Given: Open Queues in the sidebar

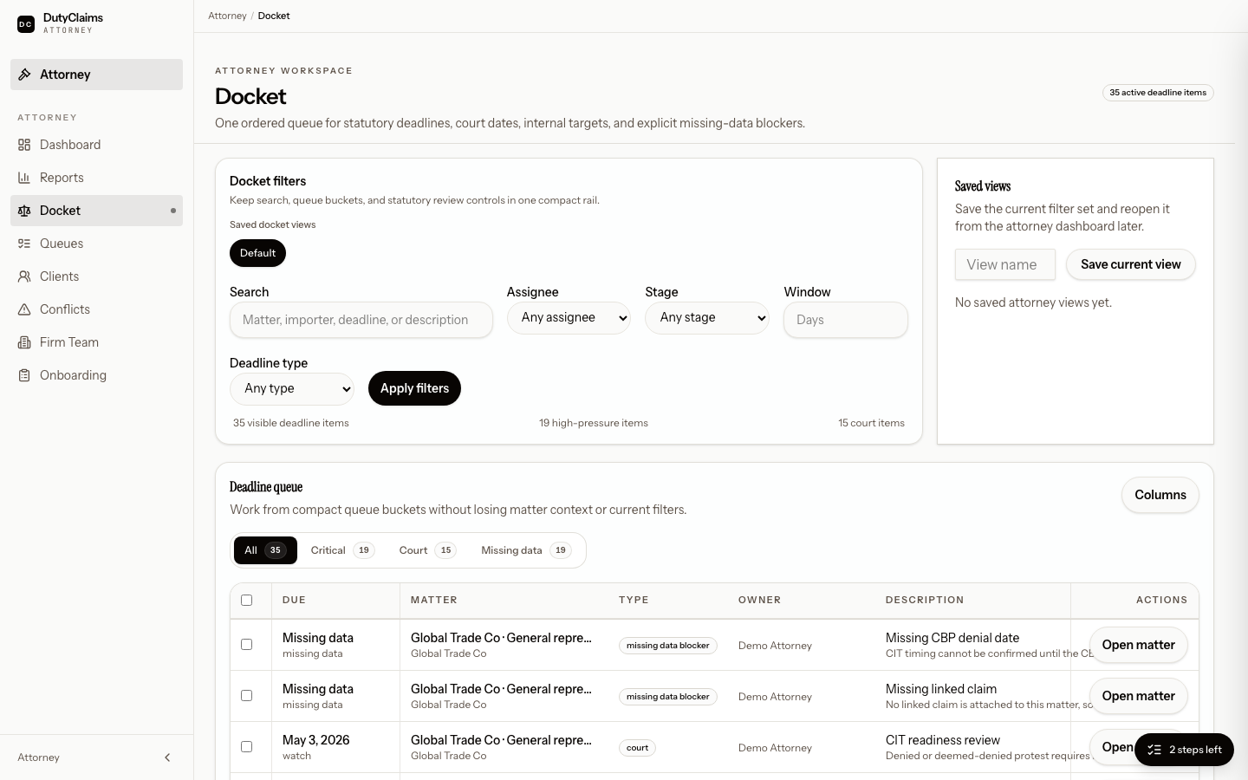Looking at the screenshot, I should tap(96, 244).
